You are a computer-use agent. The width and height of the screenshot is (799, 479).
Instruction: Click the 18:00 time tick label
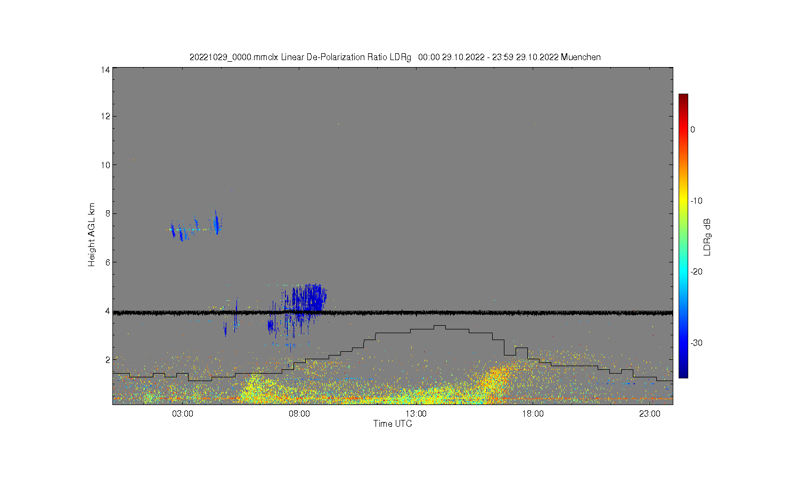point(533,414)
